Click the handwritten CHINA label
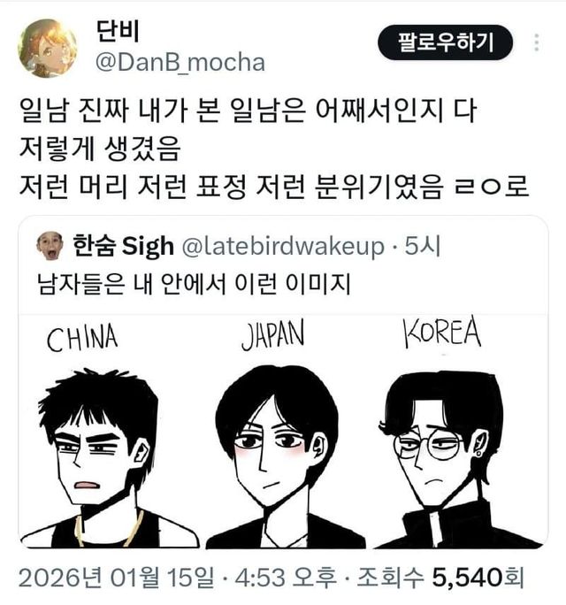566x605 pixels. click(82, 338)
